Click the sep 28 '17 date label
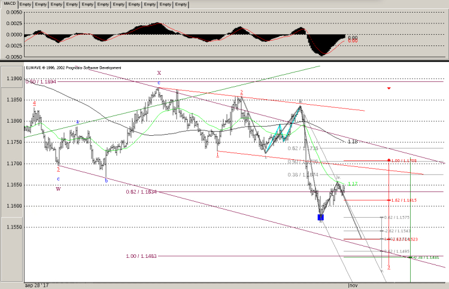This screenshot has height=289, width=449. 35,286
